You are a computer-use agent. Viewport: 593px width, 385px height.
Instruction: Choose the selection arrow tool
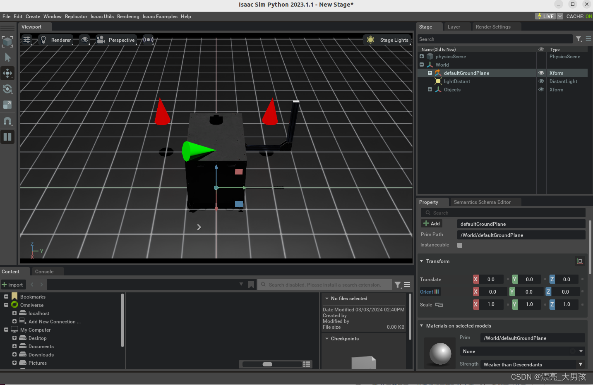[x=7, y=57]
